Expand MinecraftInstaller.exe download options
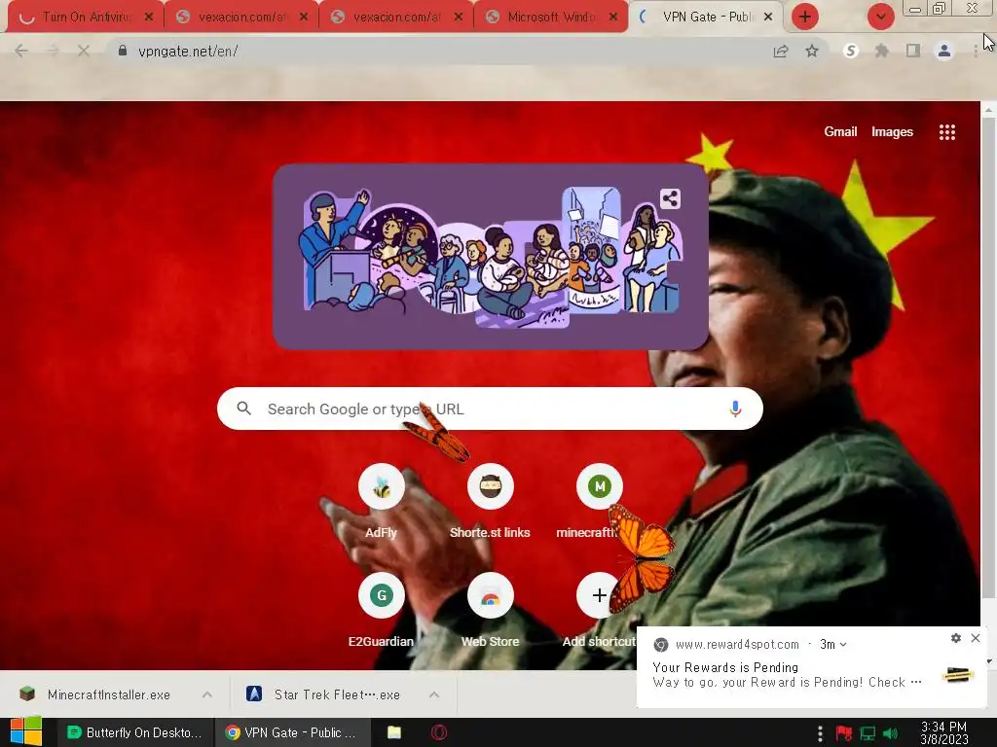 [207, 694]
